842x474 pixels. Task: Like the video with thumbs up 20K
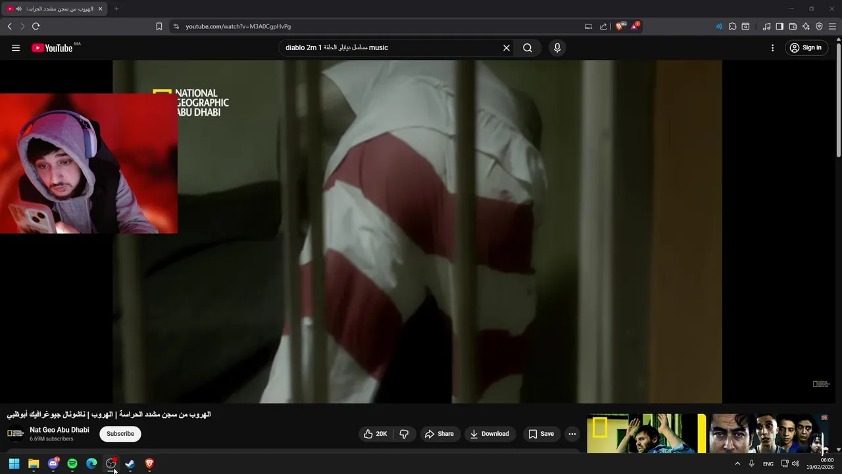pyautogui.click(x=375, y=434)
